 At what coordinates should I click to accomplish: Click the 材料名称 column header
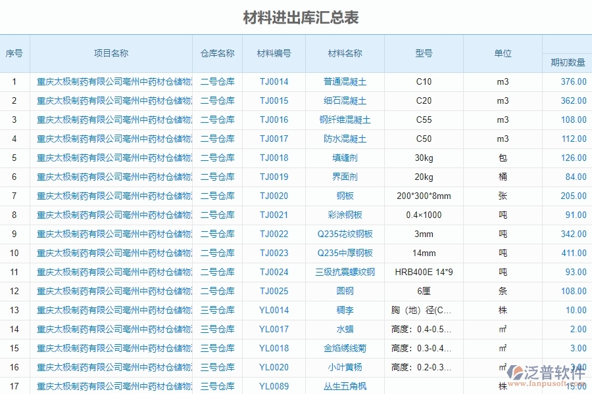click(345, 54)
